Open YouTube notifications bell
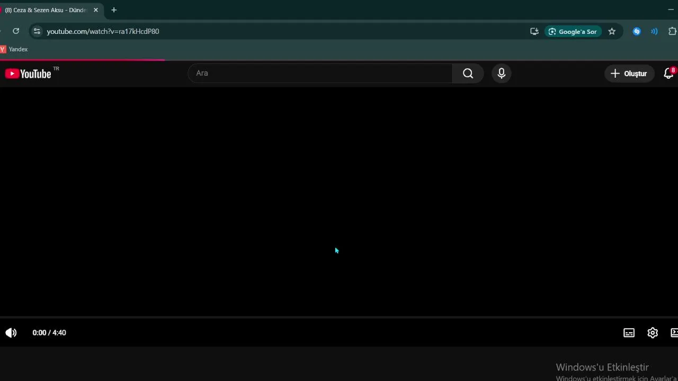 point(669,74)
